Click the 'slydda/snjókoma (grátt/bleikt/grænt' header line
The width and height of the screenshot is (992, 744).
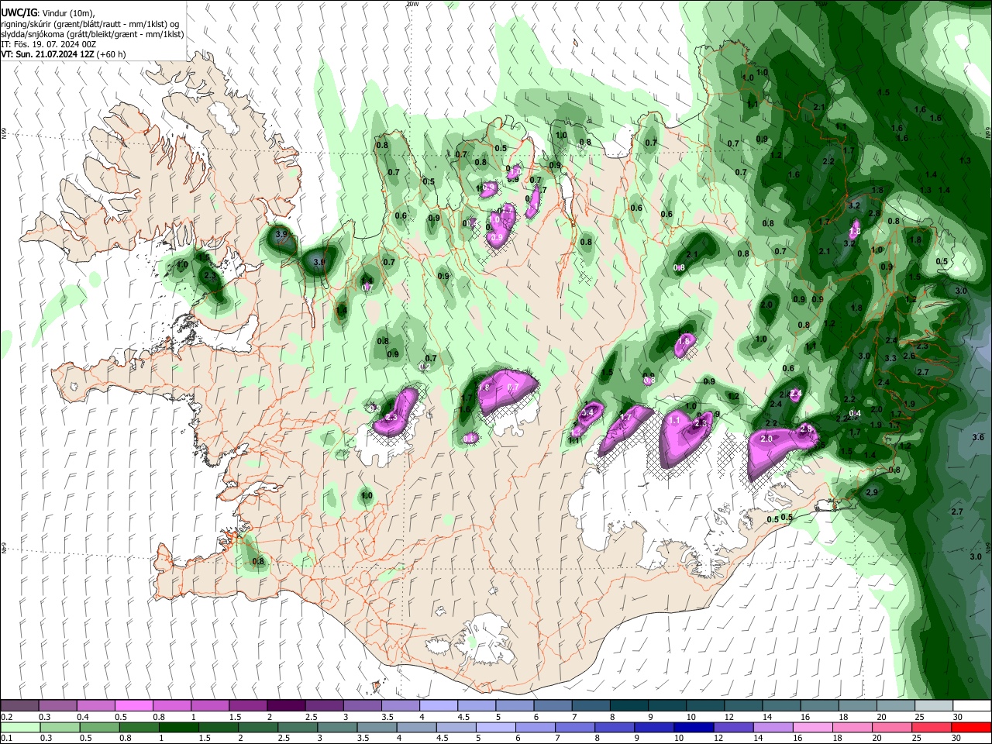point(92,34)
